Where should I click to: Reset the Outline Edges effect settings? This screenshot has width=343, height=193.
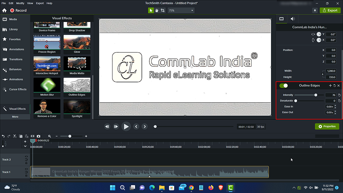[x=335, y=85]
